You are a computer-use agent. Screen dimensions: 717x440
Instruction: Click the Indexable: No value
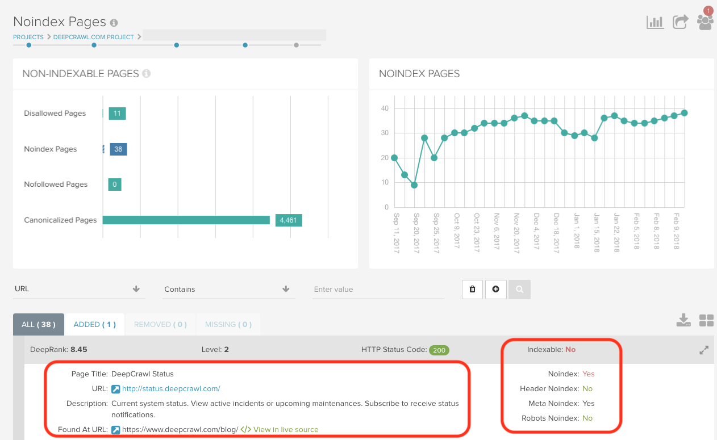click(x=570, y=350)
